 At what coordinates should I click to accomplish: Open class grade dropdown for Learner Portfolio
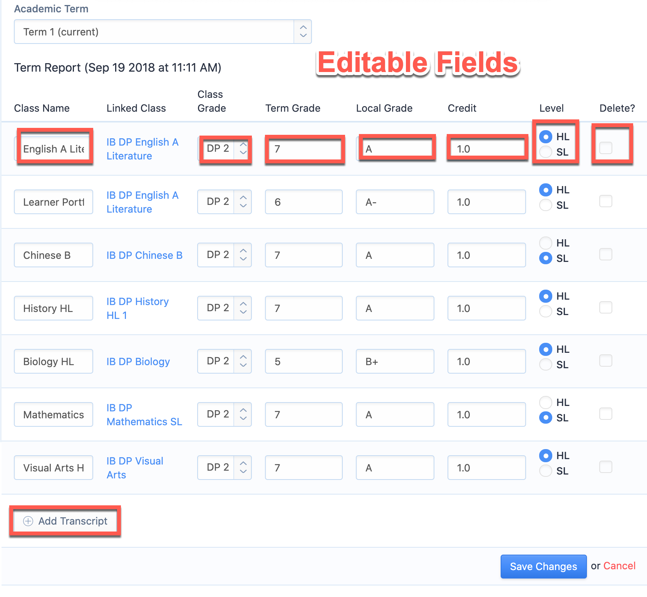pos(225,202)
